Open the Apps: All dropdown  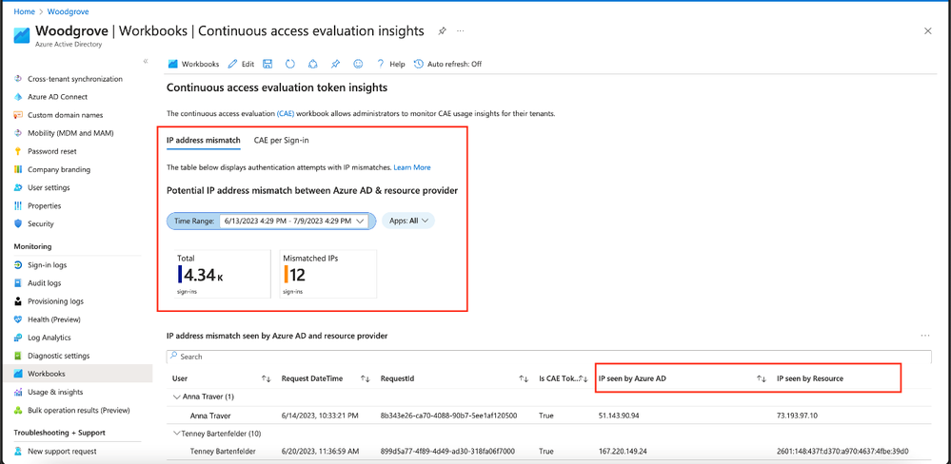[x=408, y=222]
